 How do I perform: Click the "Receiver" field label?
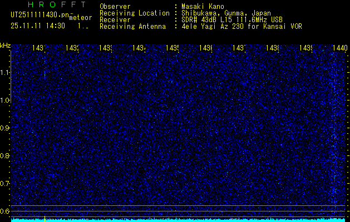pyautogui.click(x=115, y=20)
